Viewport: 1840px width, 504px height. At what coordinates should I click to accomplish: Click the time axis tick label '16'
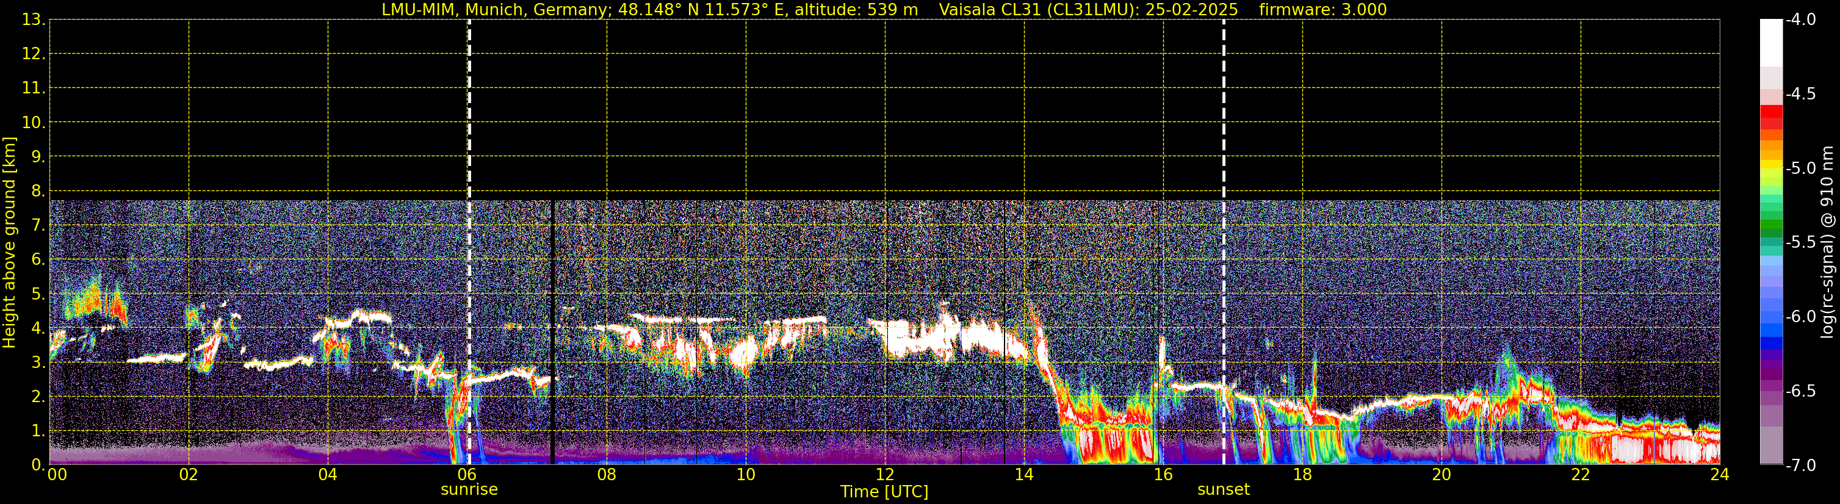pyautogui.click(x=1164, y=475)
